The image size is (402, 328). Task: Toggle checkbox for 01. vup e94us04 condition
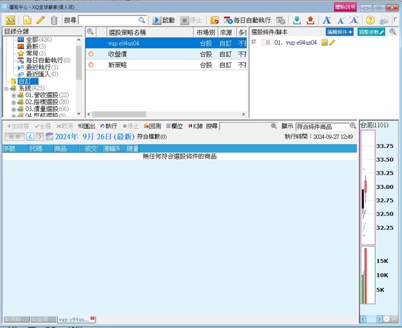pos(254,43)
